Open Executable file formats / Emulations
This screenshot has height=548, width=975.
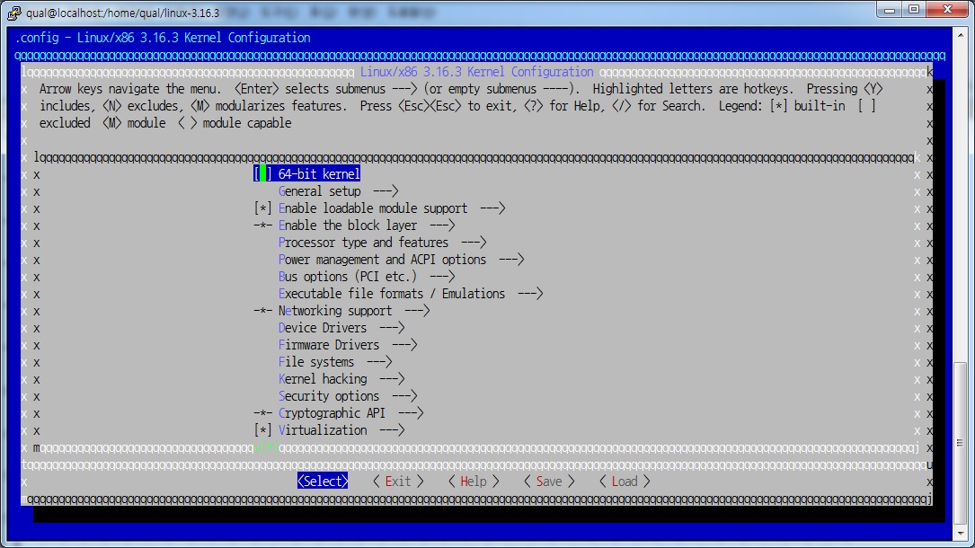tap(411, 294)
